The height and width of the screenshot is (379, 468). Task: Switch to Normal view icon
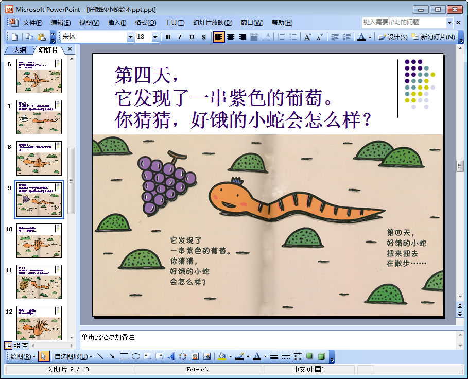click(8, 346)
